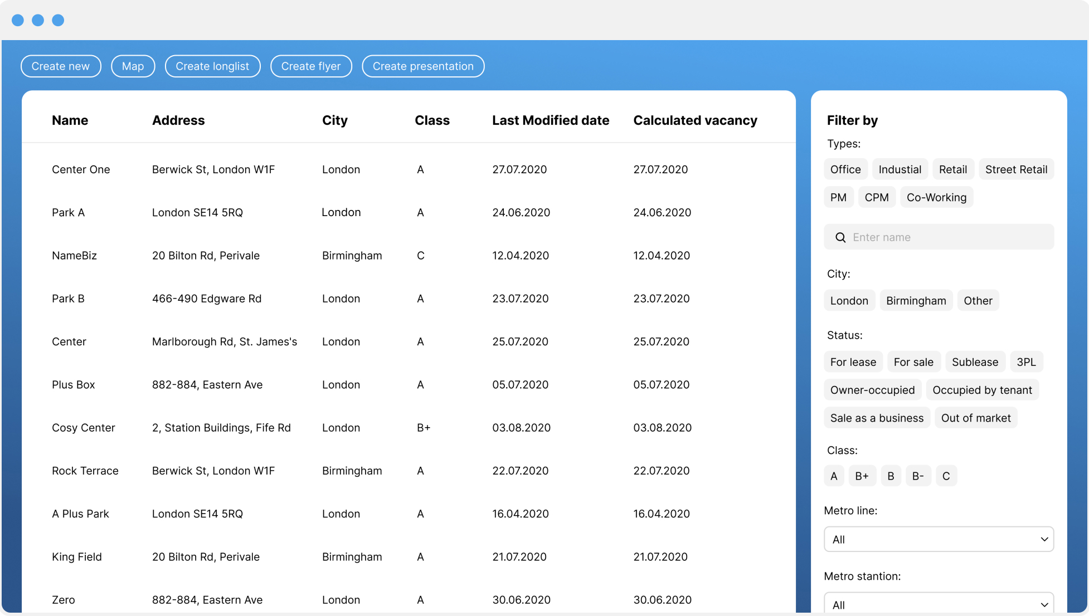This screenshot has height=616, width=1089.
Task: Sort by the Name column header
Action: pyautogui.click(x=70, y=120)
